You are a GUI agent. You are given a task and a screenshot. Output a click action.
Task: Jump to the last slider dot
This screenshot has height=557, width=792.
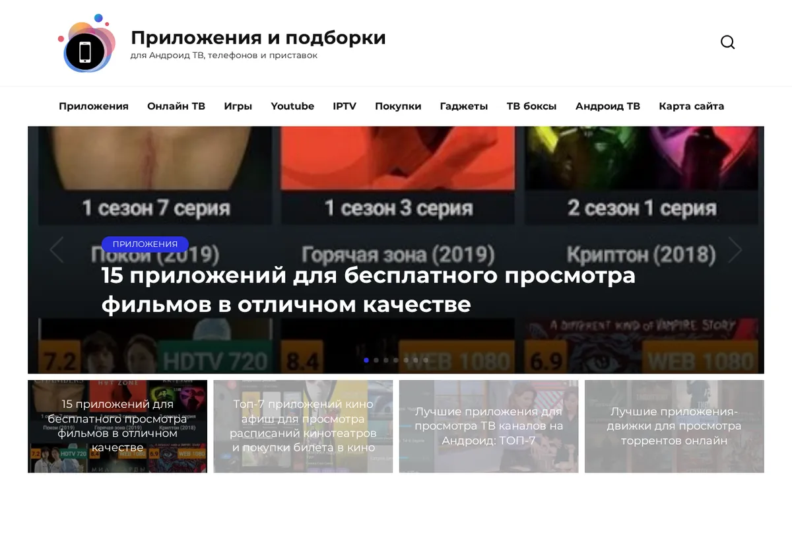tap(426, 360)
